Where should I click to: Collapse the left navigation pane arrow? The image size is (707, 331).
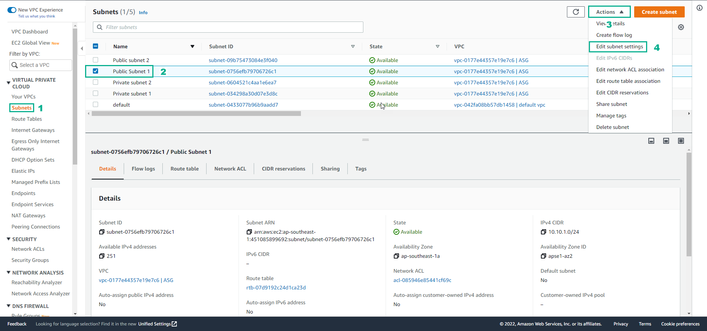coord(82,48)
